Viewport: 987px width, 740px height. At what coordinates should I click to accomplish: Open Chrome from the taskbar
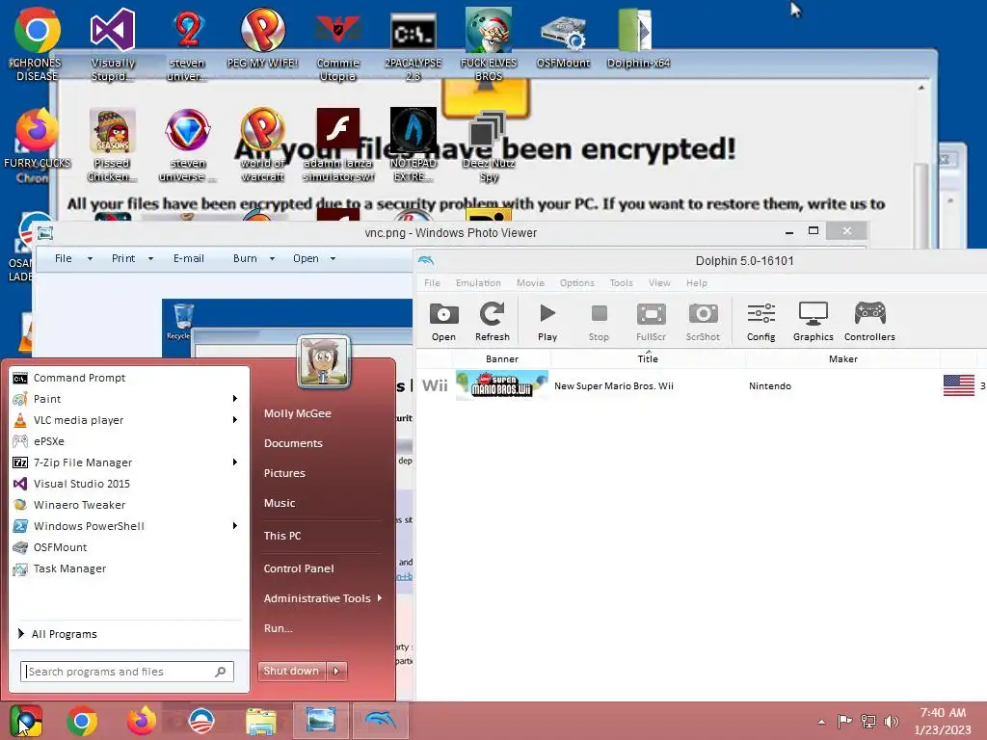82,721
